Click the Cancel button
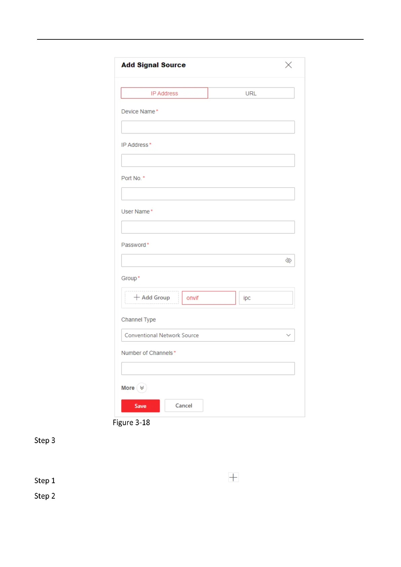Viewport: 401px width, 567px height. point(184,405)
